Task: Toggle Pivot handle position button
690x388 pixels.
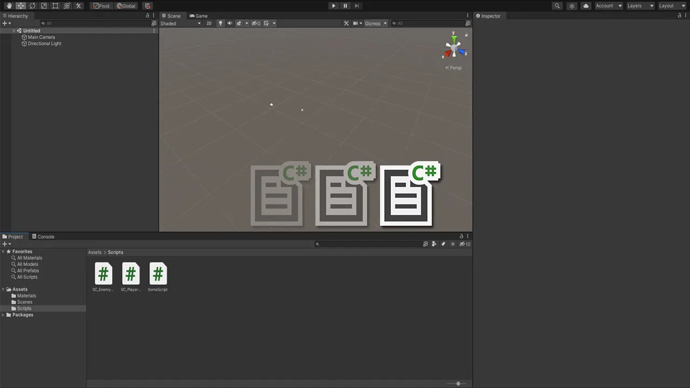Action: tap(101, 6)
